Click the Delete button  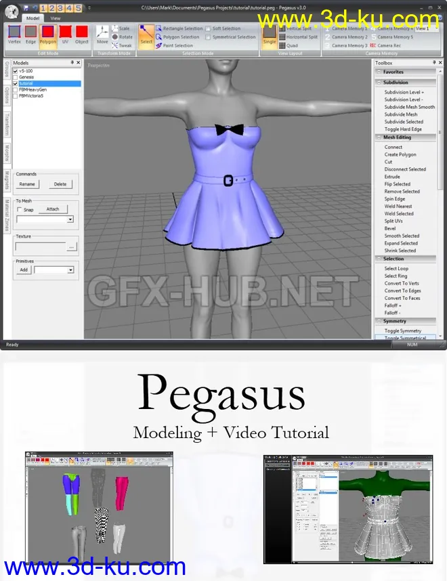pos(60,184)
